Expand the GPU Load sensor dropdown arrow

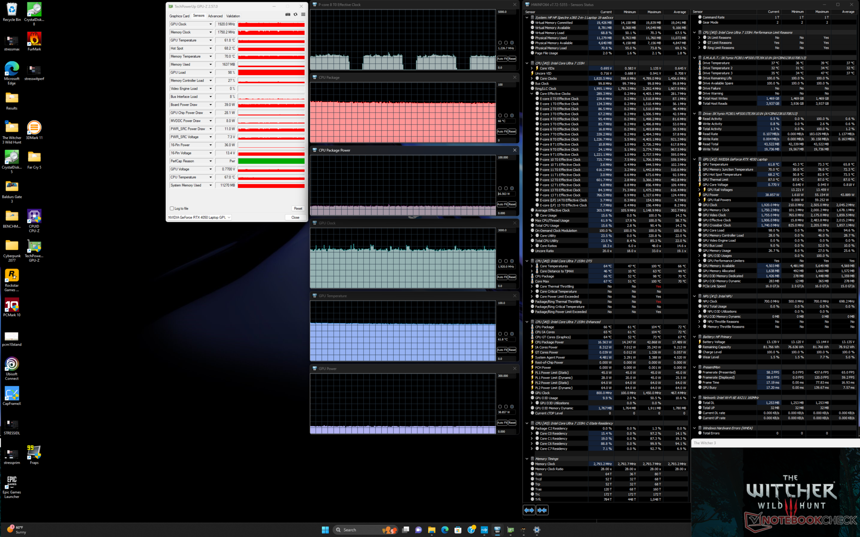click(211, 72)
